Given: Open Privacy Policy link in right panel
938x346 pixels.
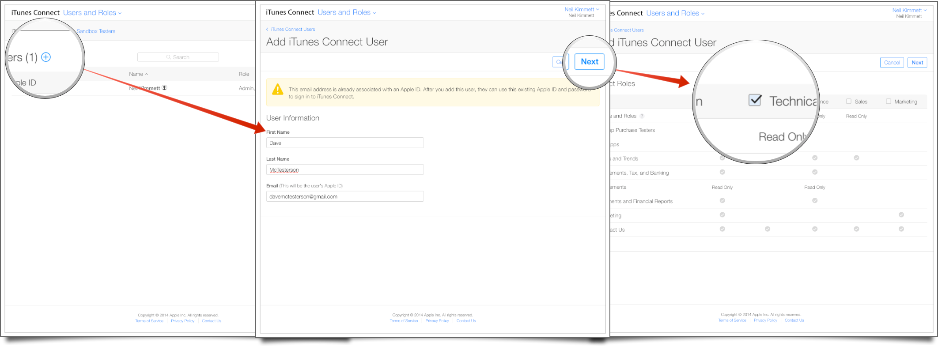Looking at the screenshot, I should pos(765,320).
